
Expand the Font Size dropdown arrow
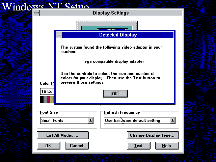90,120
